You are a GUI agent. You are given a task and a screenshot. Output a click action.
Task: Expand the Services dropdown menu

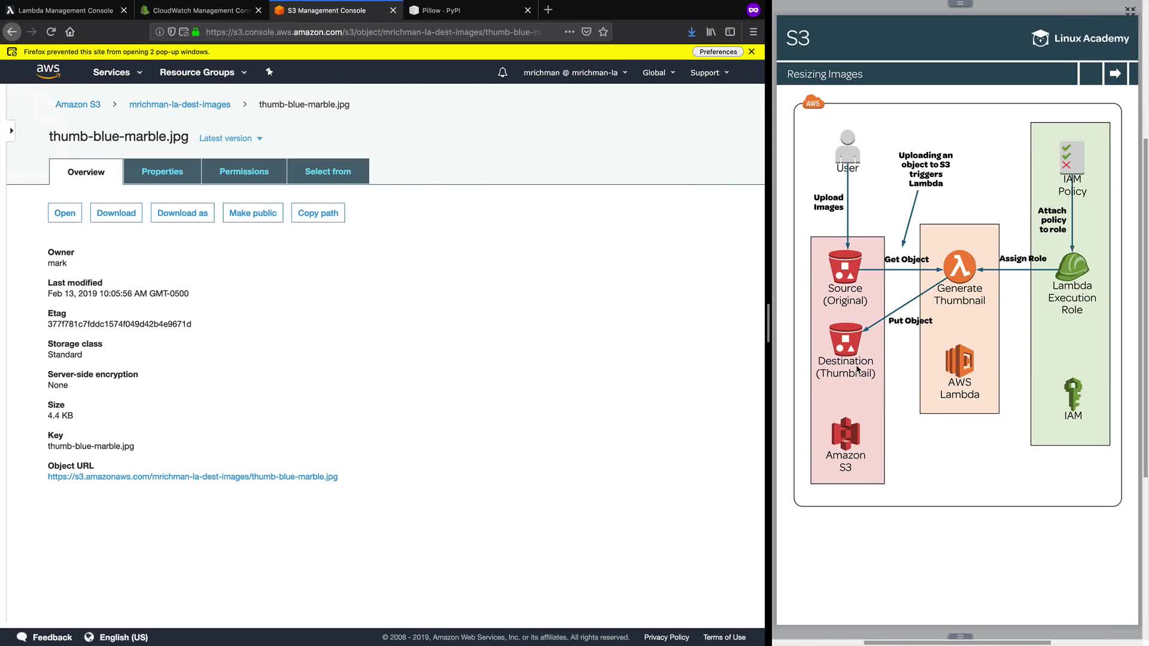tap(117, 72)
